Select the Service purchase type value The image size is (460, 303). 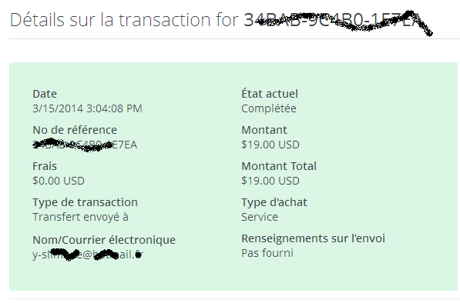pyautogui.click(x=260, y=217)
